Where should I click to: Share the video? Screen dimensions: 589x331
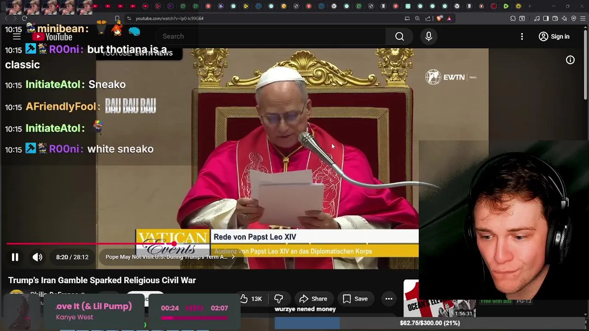(x=313, y=299)
